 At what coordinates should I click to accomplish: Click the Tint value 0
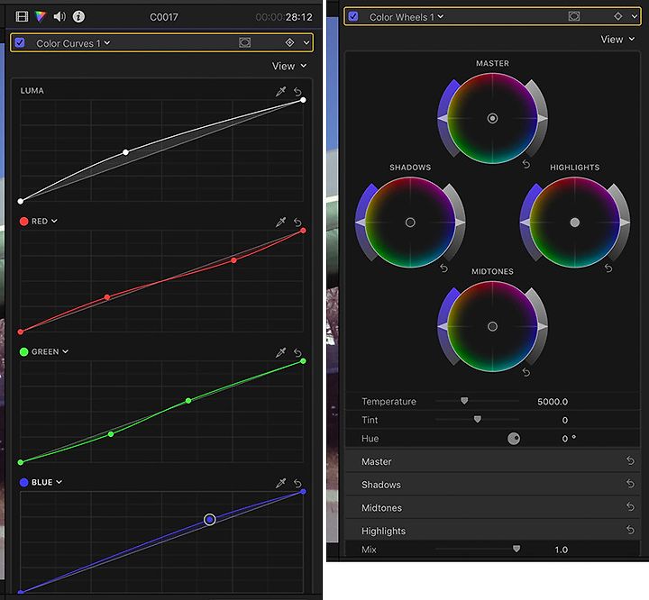(564, 421)
